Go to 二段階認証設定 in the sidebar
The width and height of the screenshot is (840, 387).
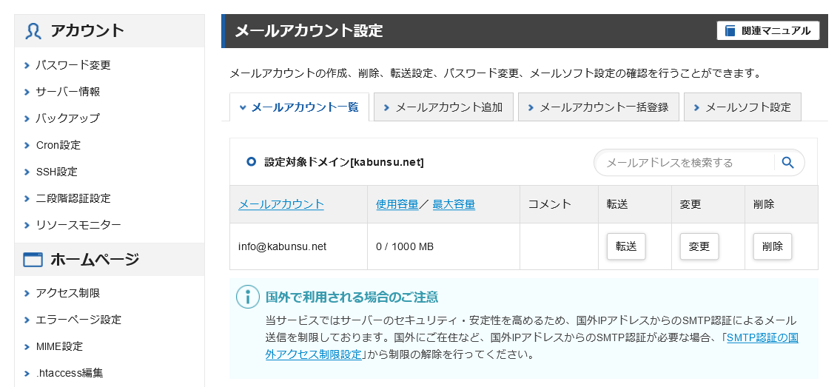[73, 198]
